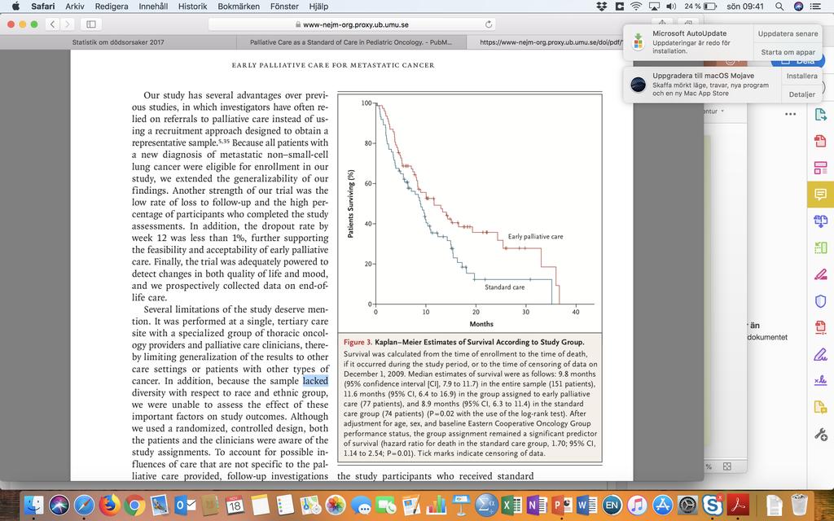Click the three-dot options in Acrobat panel
This screenshot has width=834, height=521.
790,114
